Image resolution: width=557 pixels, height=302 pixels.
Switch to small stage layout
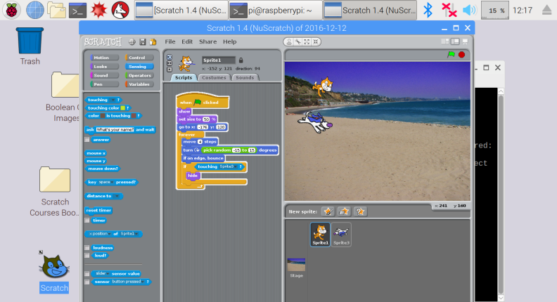click(x=444, y=41)
